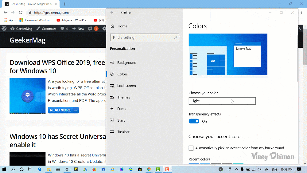Open the Calendar app on taskbar
This screenshot has width=307, height=173.
pyautogui.click(x=103, y=169)
